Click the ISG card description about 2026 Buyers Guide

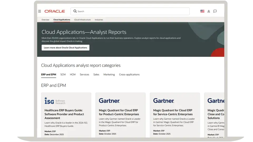coord(66,124)
